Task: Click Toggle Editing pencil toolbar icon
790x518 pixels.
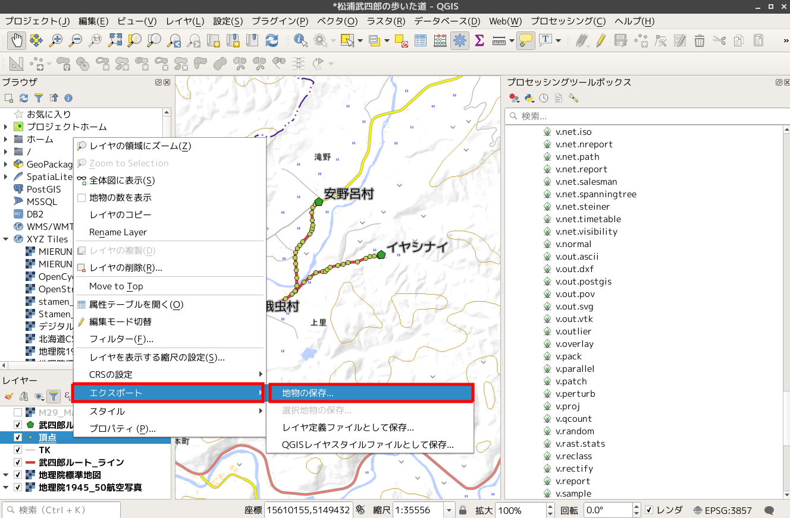Action: 601,40
